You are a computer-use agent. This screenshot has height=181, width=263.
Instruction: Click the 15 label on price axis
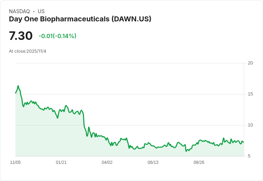coord(250,94)
